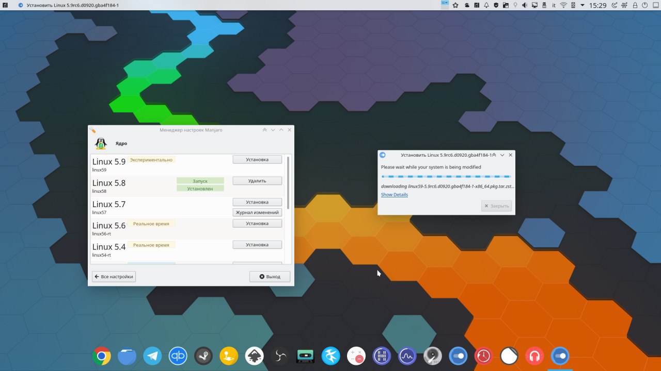Viewport: 661px width, 371px height.
Task: Open the application menu at panel's left edge
Action: [5, 5]
